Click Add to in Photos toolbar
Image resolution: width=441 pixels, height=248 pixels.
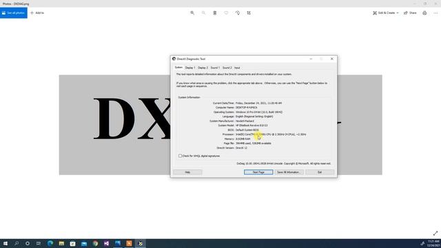tap(37, 13)
